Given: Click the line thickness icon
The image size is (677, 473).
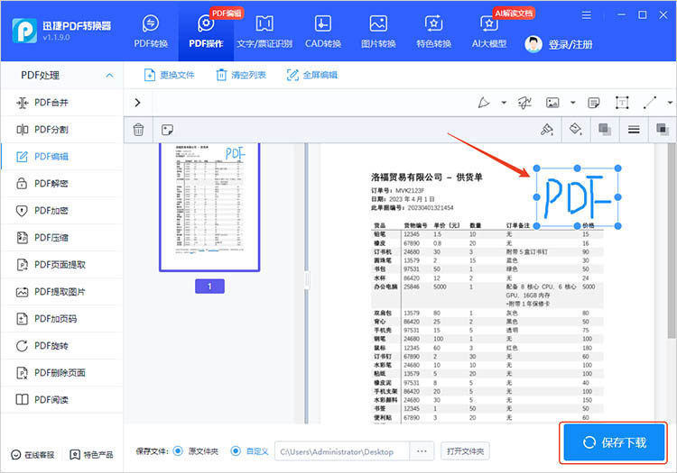Looking at the screenshot, I should (634, 129).
